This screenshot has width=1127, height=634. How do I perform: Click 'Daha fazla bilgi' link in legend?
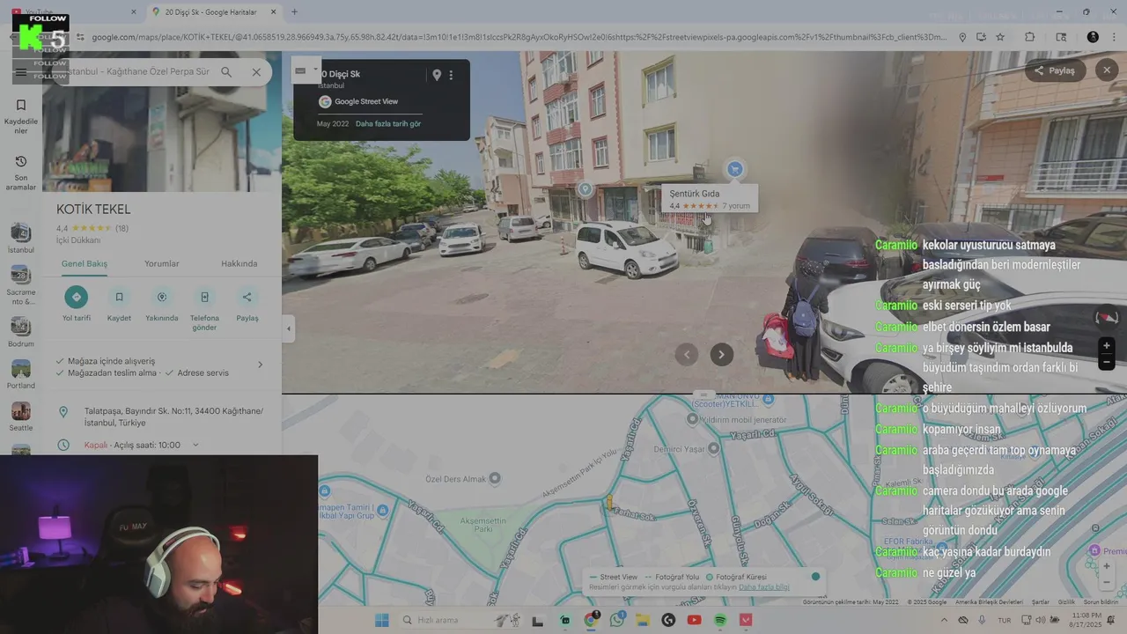(x=764, y=587)
